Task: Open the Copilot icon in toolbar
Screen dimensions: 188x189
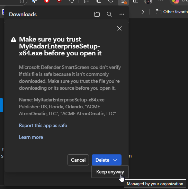Action: pos(175,1)
